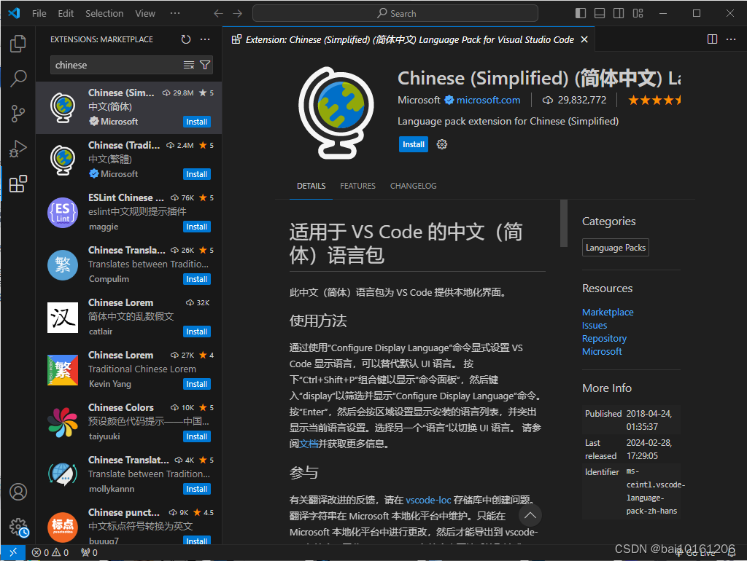Image resolution: width=747 pixels, height=561 pixels.
Task: Install catlair's Chinese Lorem extension
Action: click(x=197, y=331)
